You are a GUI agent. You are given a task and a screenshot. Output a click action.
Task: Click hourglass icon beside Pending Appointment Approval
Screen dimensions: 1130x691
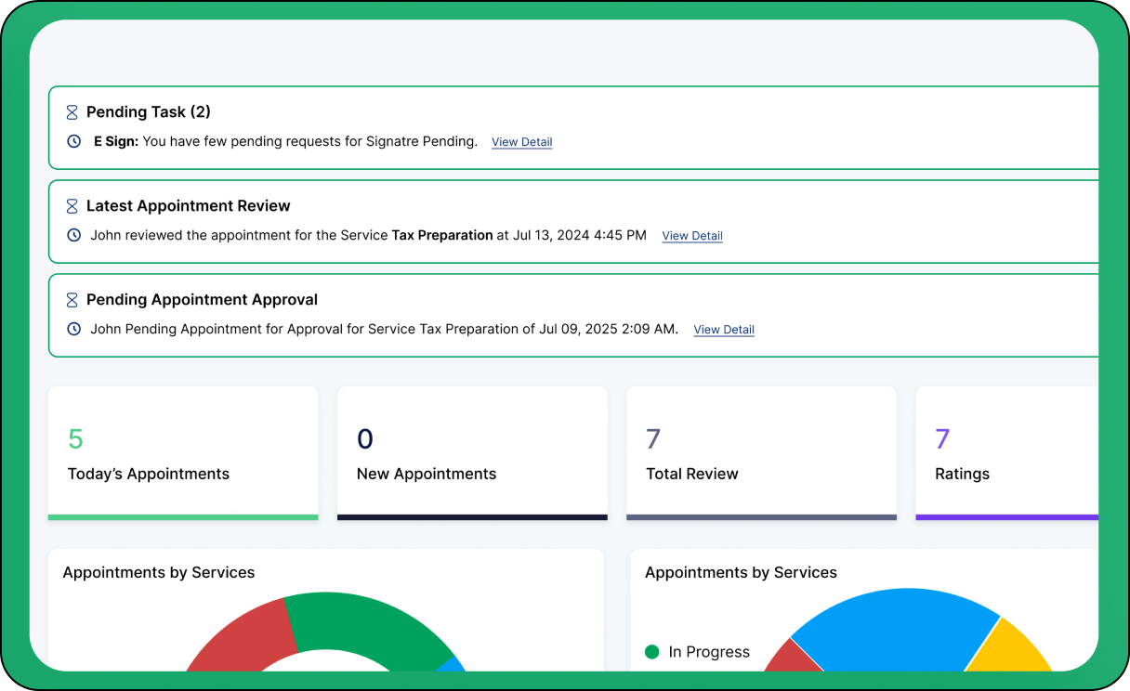(72, 300)
